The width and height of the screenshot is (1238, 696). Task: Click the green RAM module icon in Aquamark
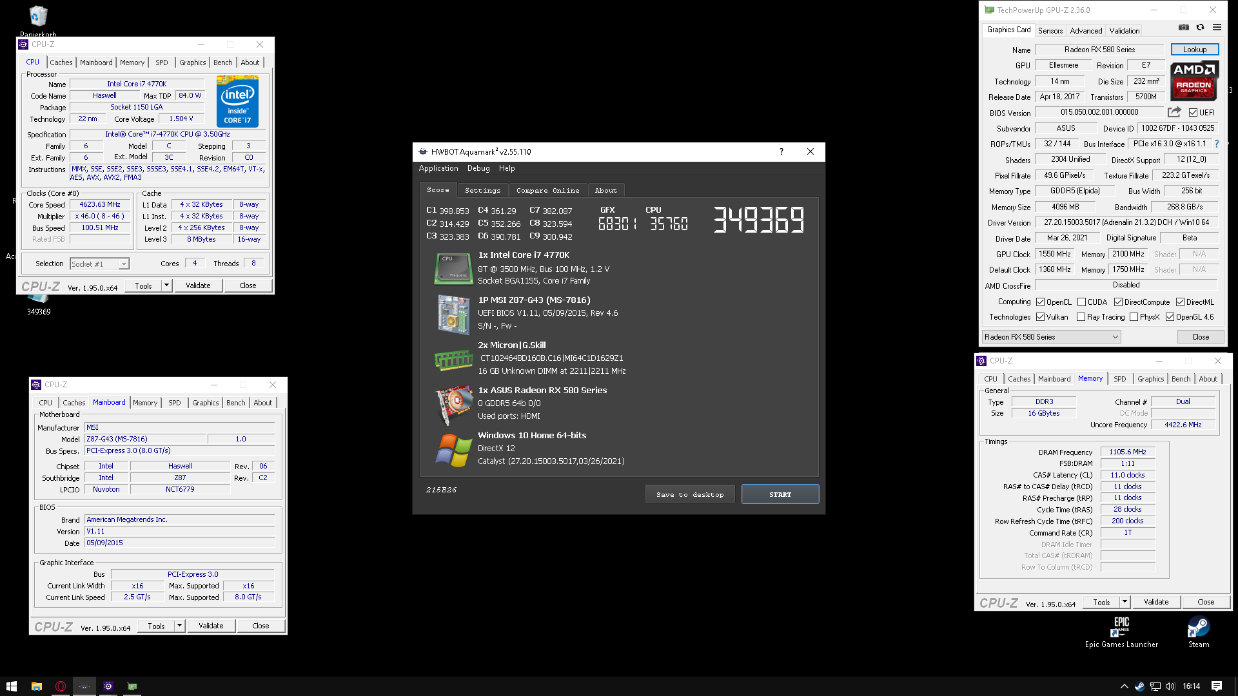tap(453, 360)
